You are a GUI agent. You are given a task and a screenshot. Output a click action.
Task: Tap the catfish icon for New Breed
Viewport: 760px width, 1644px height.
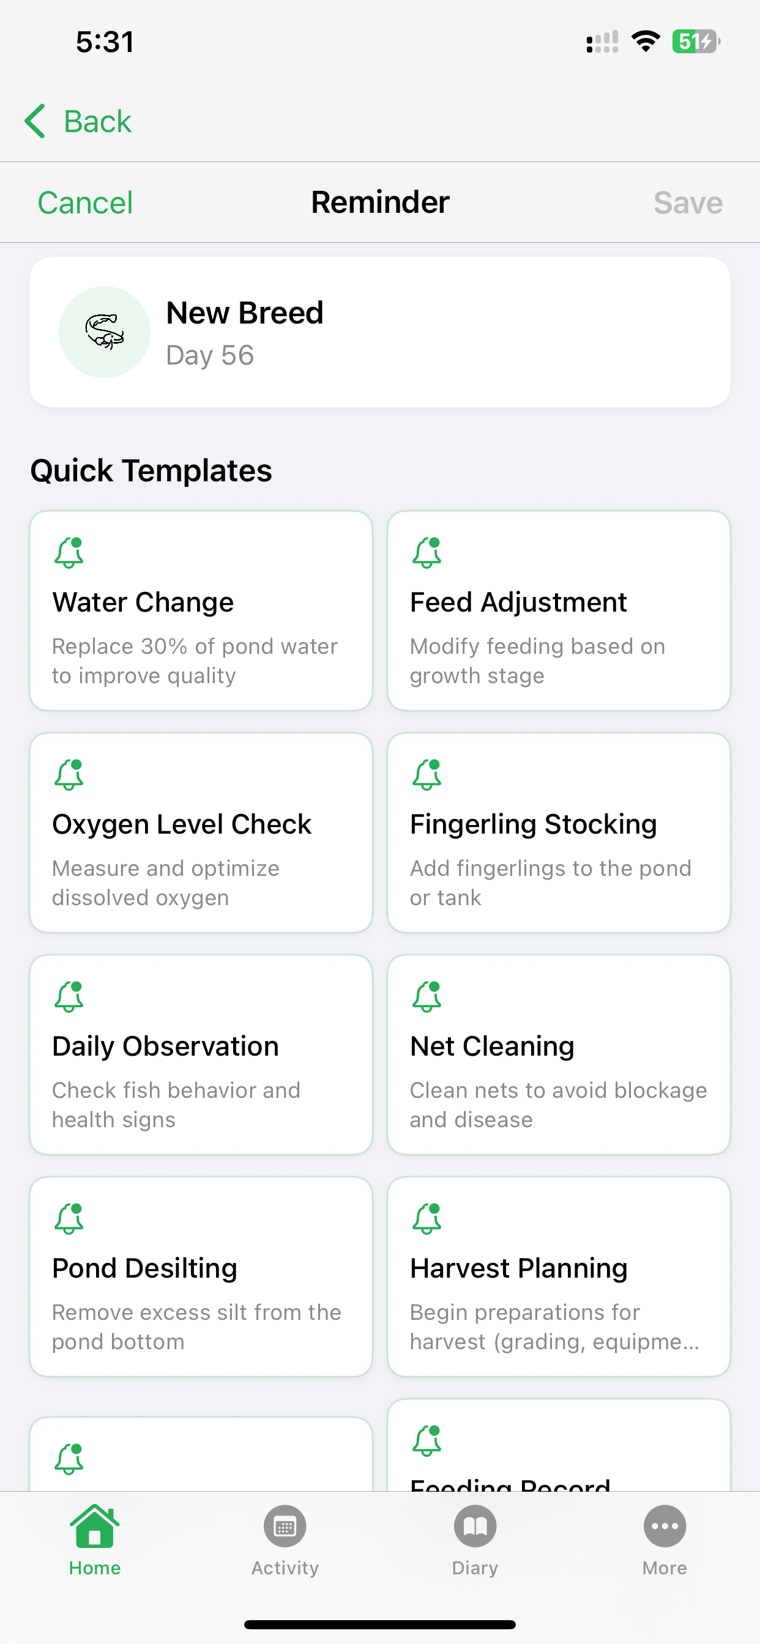click(105, 332)
